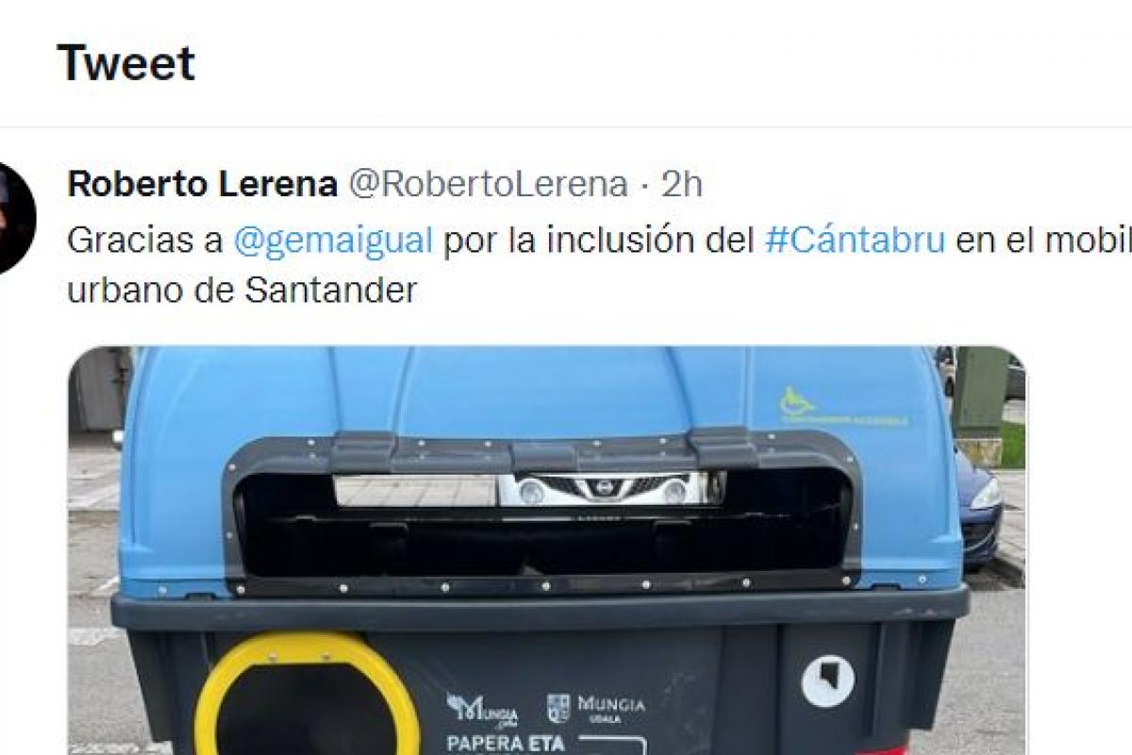
Task: Open the @gemaigual mention
Action: [333, 241]
